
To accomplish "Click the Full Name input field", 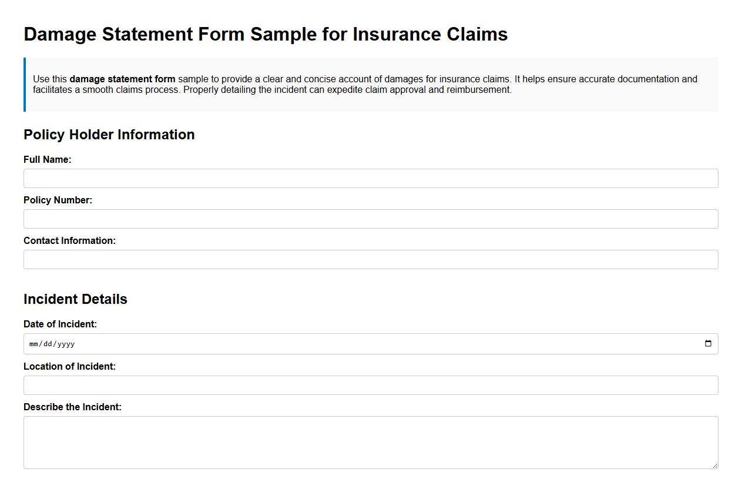I will pos(371,178).
